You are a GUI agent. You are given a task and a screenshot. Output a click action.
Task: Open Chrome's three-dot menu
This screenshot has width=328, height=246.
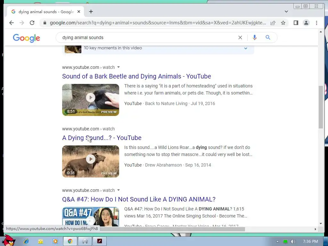click(316, 23)
